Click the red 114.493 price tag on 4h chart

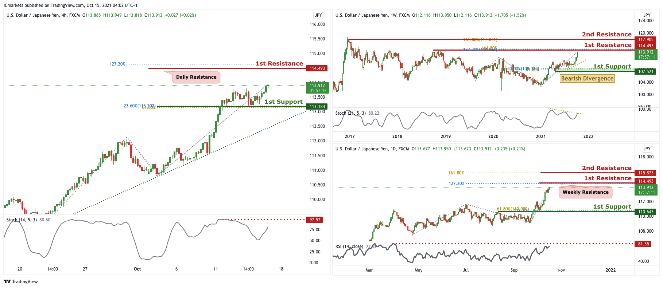[317, 68]
